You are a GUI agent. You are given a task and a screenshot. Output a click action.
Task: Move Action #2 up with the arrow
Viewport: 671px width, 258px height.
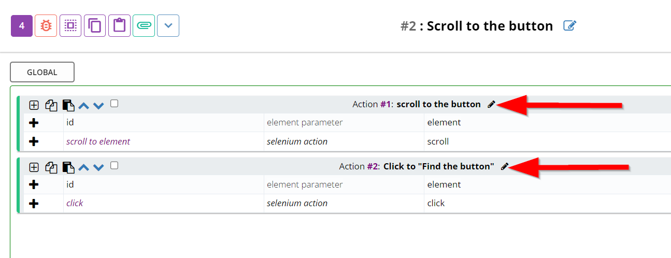point(84,167)
